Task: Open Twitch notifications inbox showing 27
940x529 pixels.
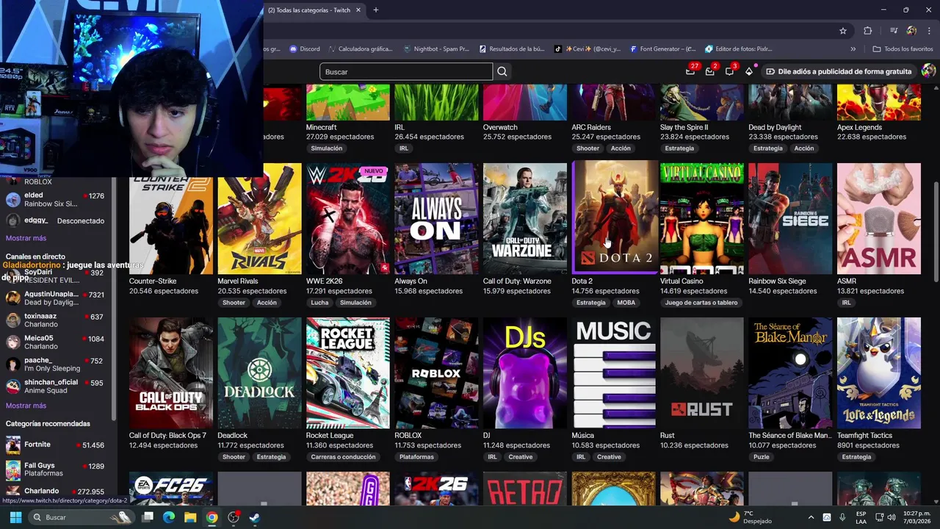Action: [690, 71]
